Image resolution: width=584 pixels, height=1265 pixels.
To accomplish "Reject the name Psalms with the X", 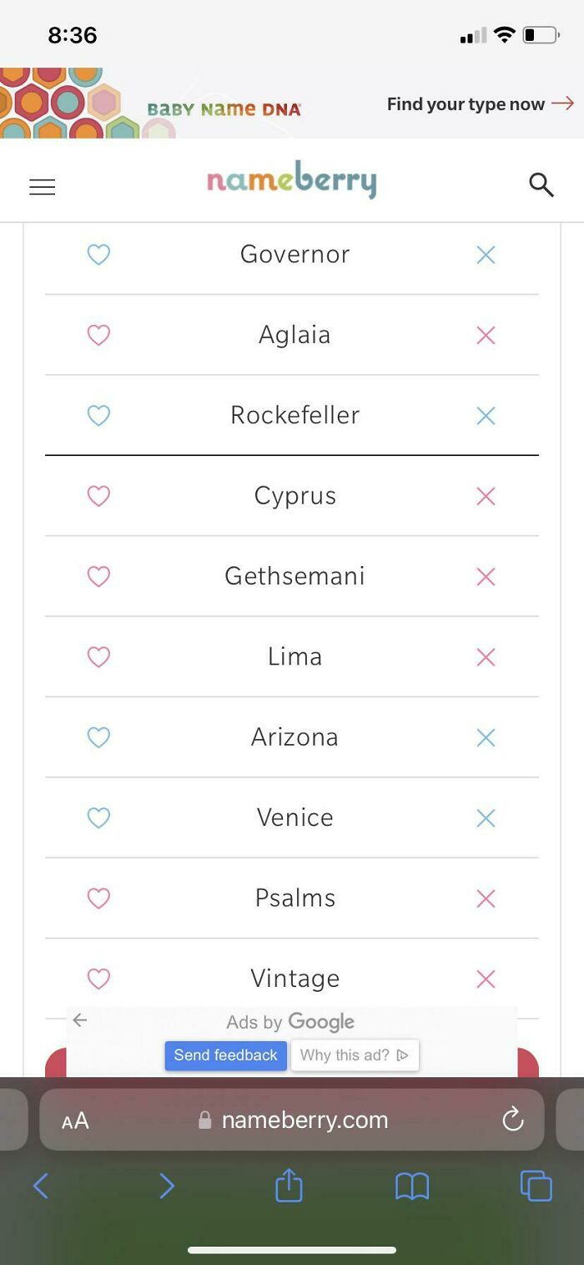I will (485, 898).
